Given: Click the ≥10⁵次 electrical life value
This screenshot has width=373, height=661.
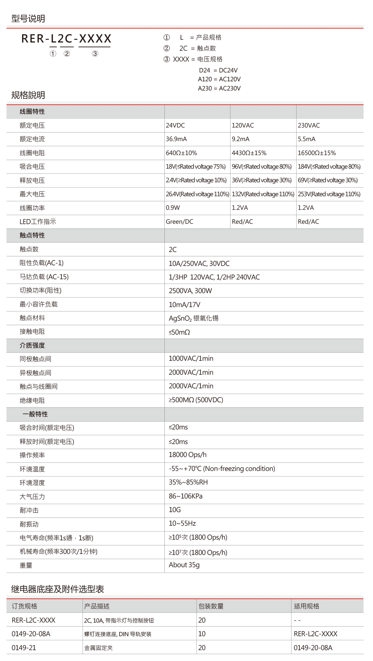Looking at the screenshot, I should click(x=198, y=537).
